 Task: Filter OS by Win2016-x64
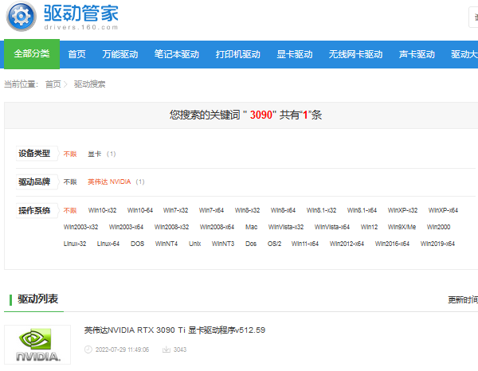(x=392, y=244)
